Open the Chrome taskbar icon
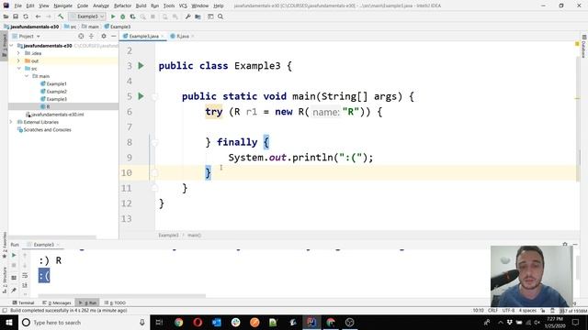This screenshot has height=330, width=588. point(178,322)
